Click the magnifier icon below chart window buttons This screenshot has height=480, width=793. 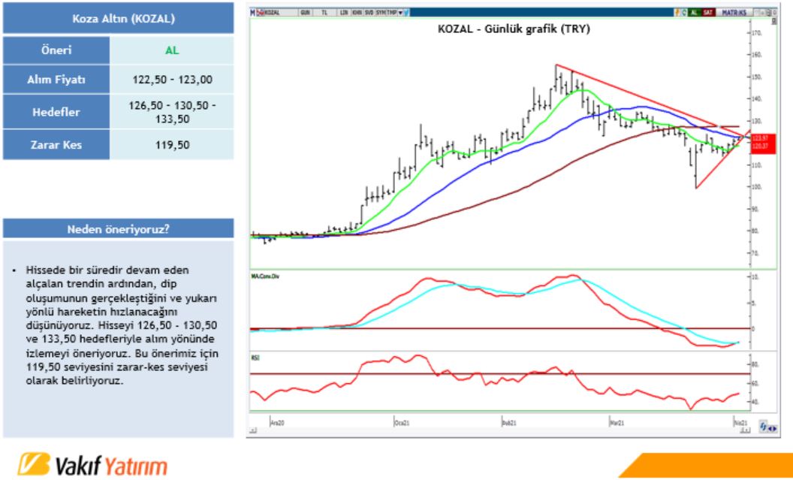773,21
